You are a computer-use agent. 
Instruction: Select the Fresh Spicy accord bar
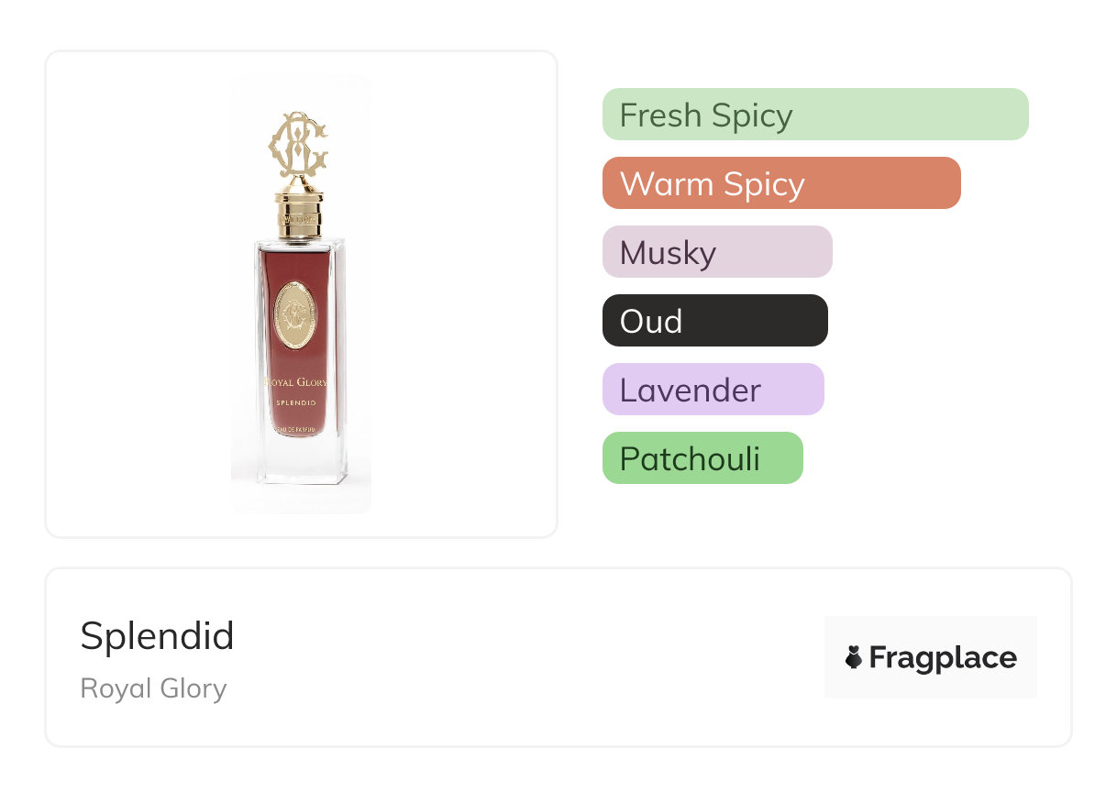[814, 115]
